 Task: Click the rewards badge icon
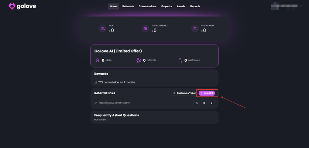(x=96, y=82)
